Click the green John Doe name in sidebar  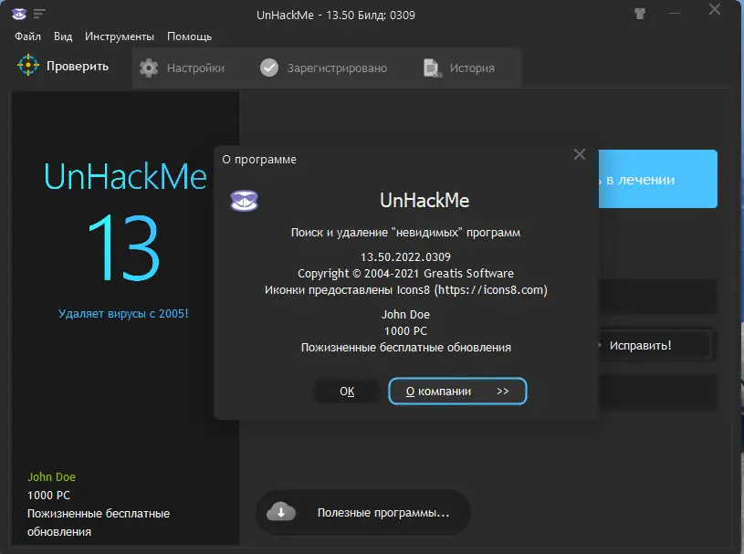click(x=51, y=476)
